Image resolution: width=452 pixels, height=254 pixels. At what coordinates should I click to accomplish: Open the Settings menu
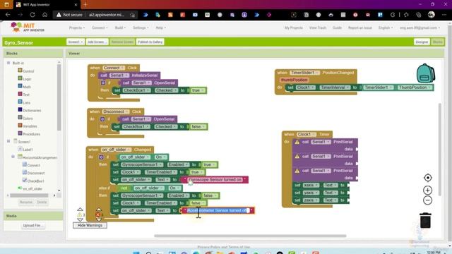click(141, 28)
